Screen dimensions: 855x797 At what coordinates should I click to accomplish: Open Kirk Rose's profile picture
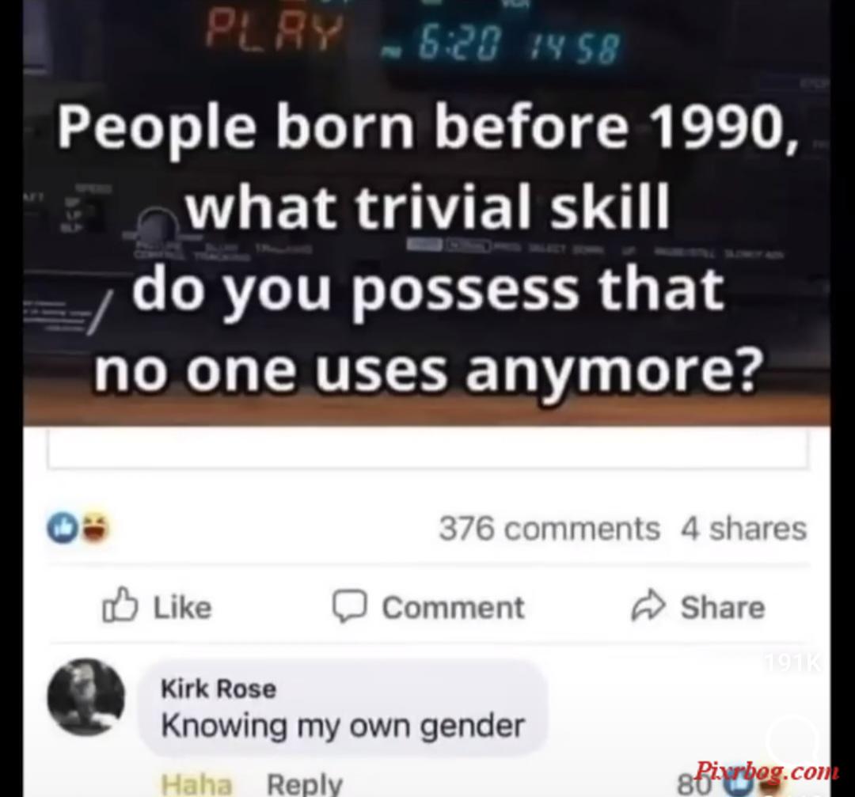tap(85, 697)
